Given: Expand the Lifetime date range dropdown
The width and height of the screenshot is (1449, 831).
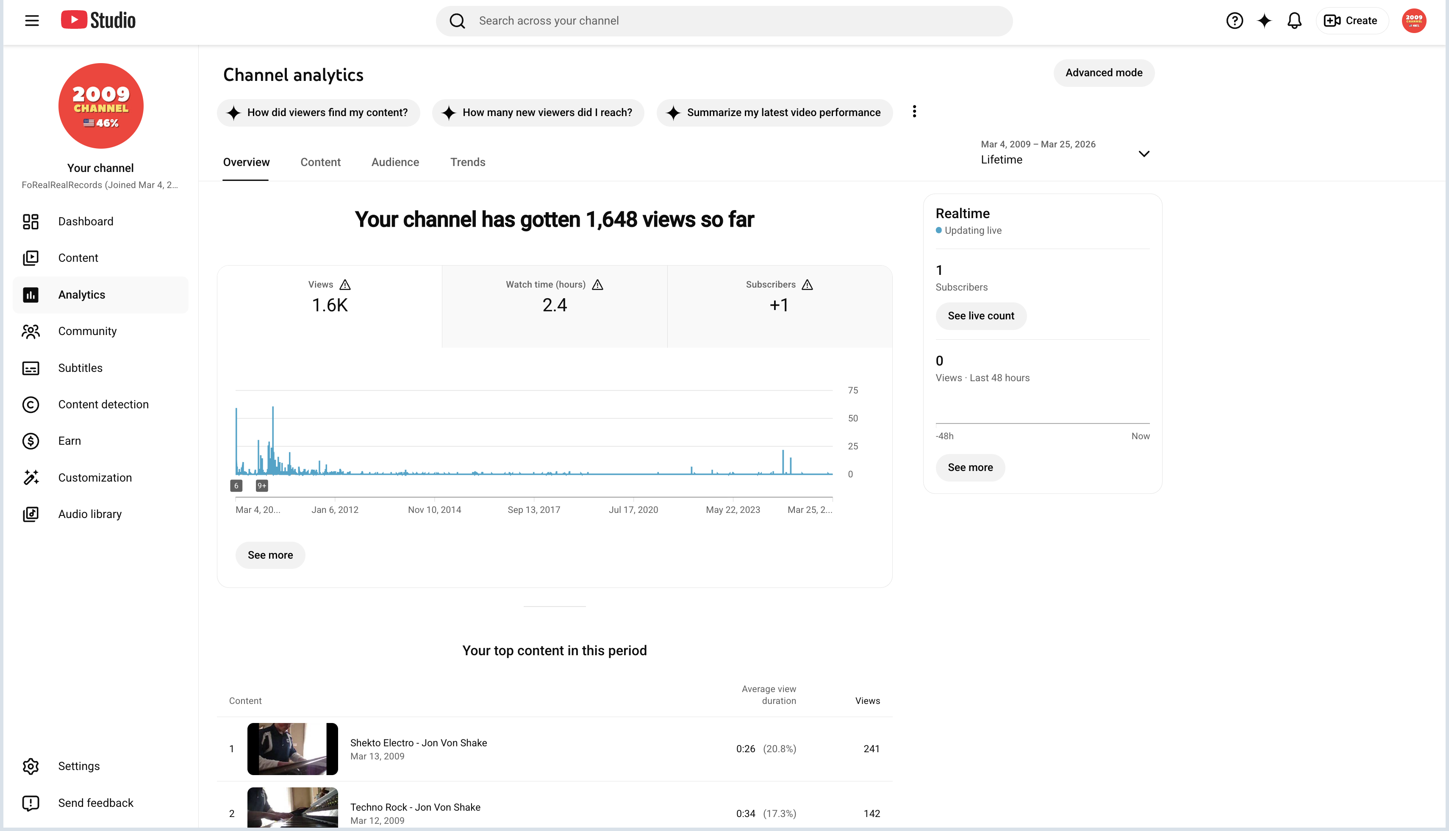Looking at the screenshot, I should coord(1065,153).
